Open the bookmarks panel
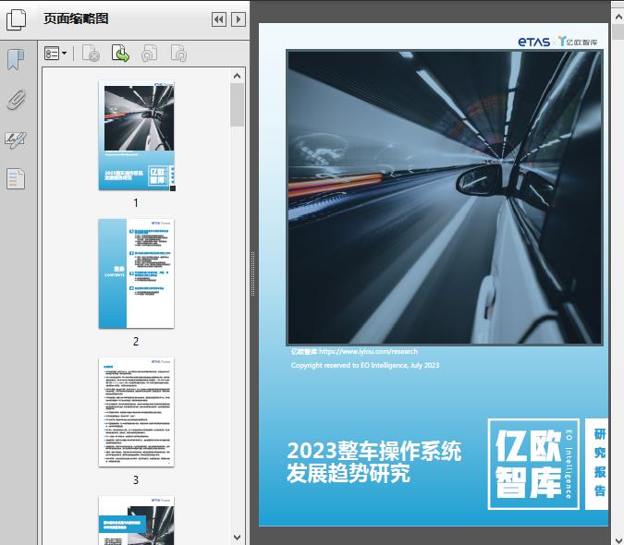This screenshot has width=624, height=545. (x=16, y=60)
